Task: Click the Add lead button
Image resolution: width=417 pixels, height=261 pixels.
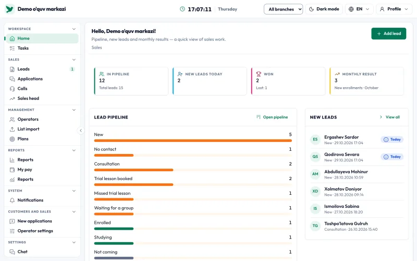Action: coord(388,33)
